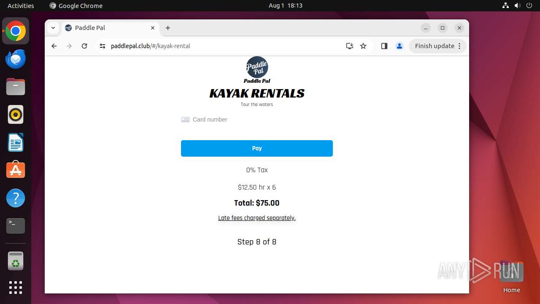Screen dimensions: 540x304
Task: Open Files from the dock
Action: [x=16, y=87]
